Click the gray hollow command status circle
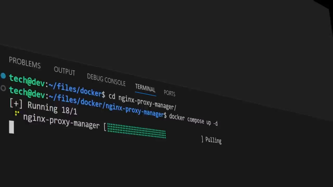This screenshot has height=187, width=333. [3, 88]
